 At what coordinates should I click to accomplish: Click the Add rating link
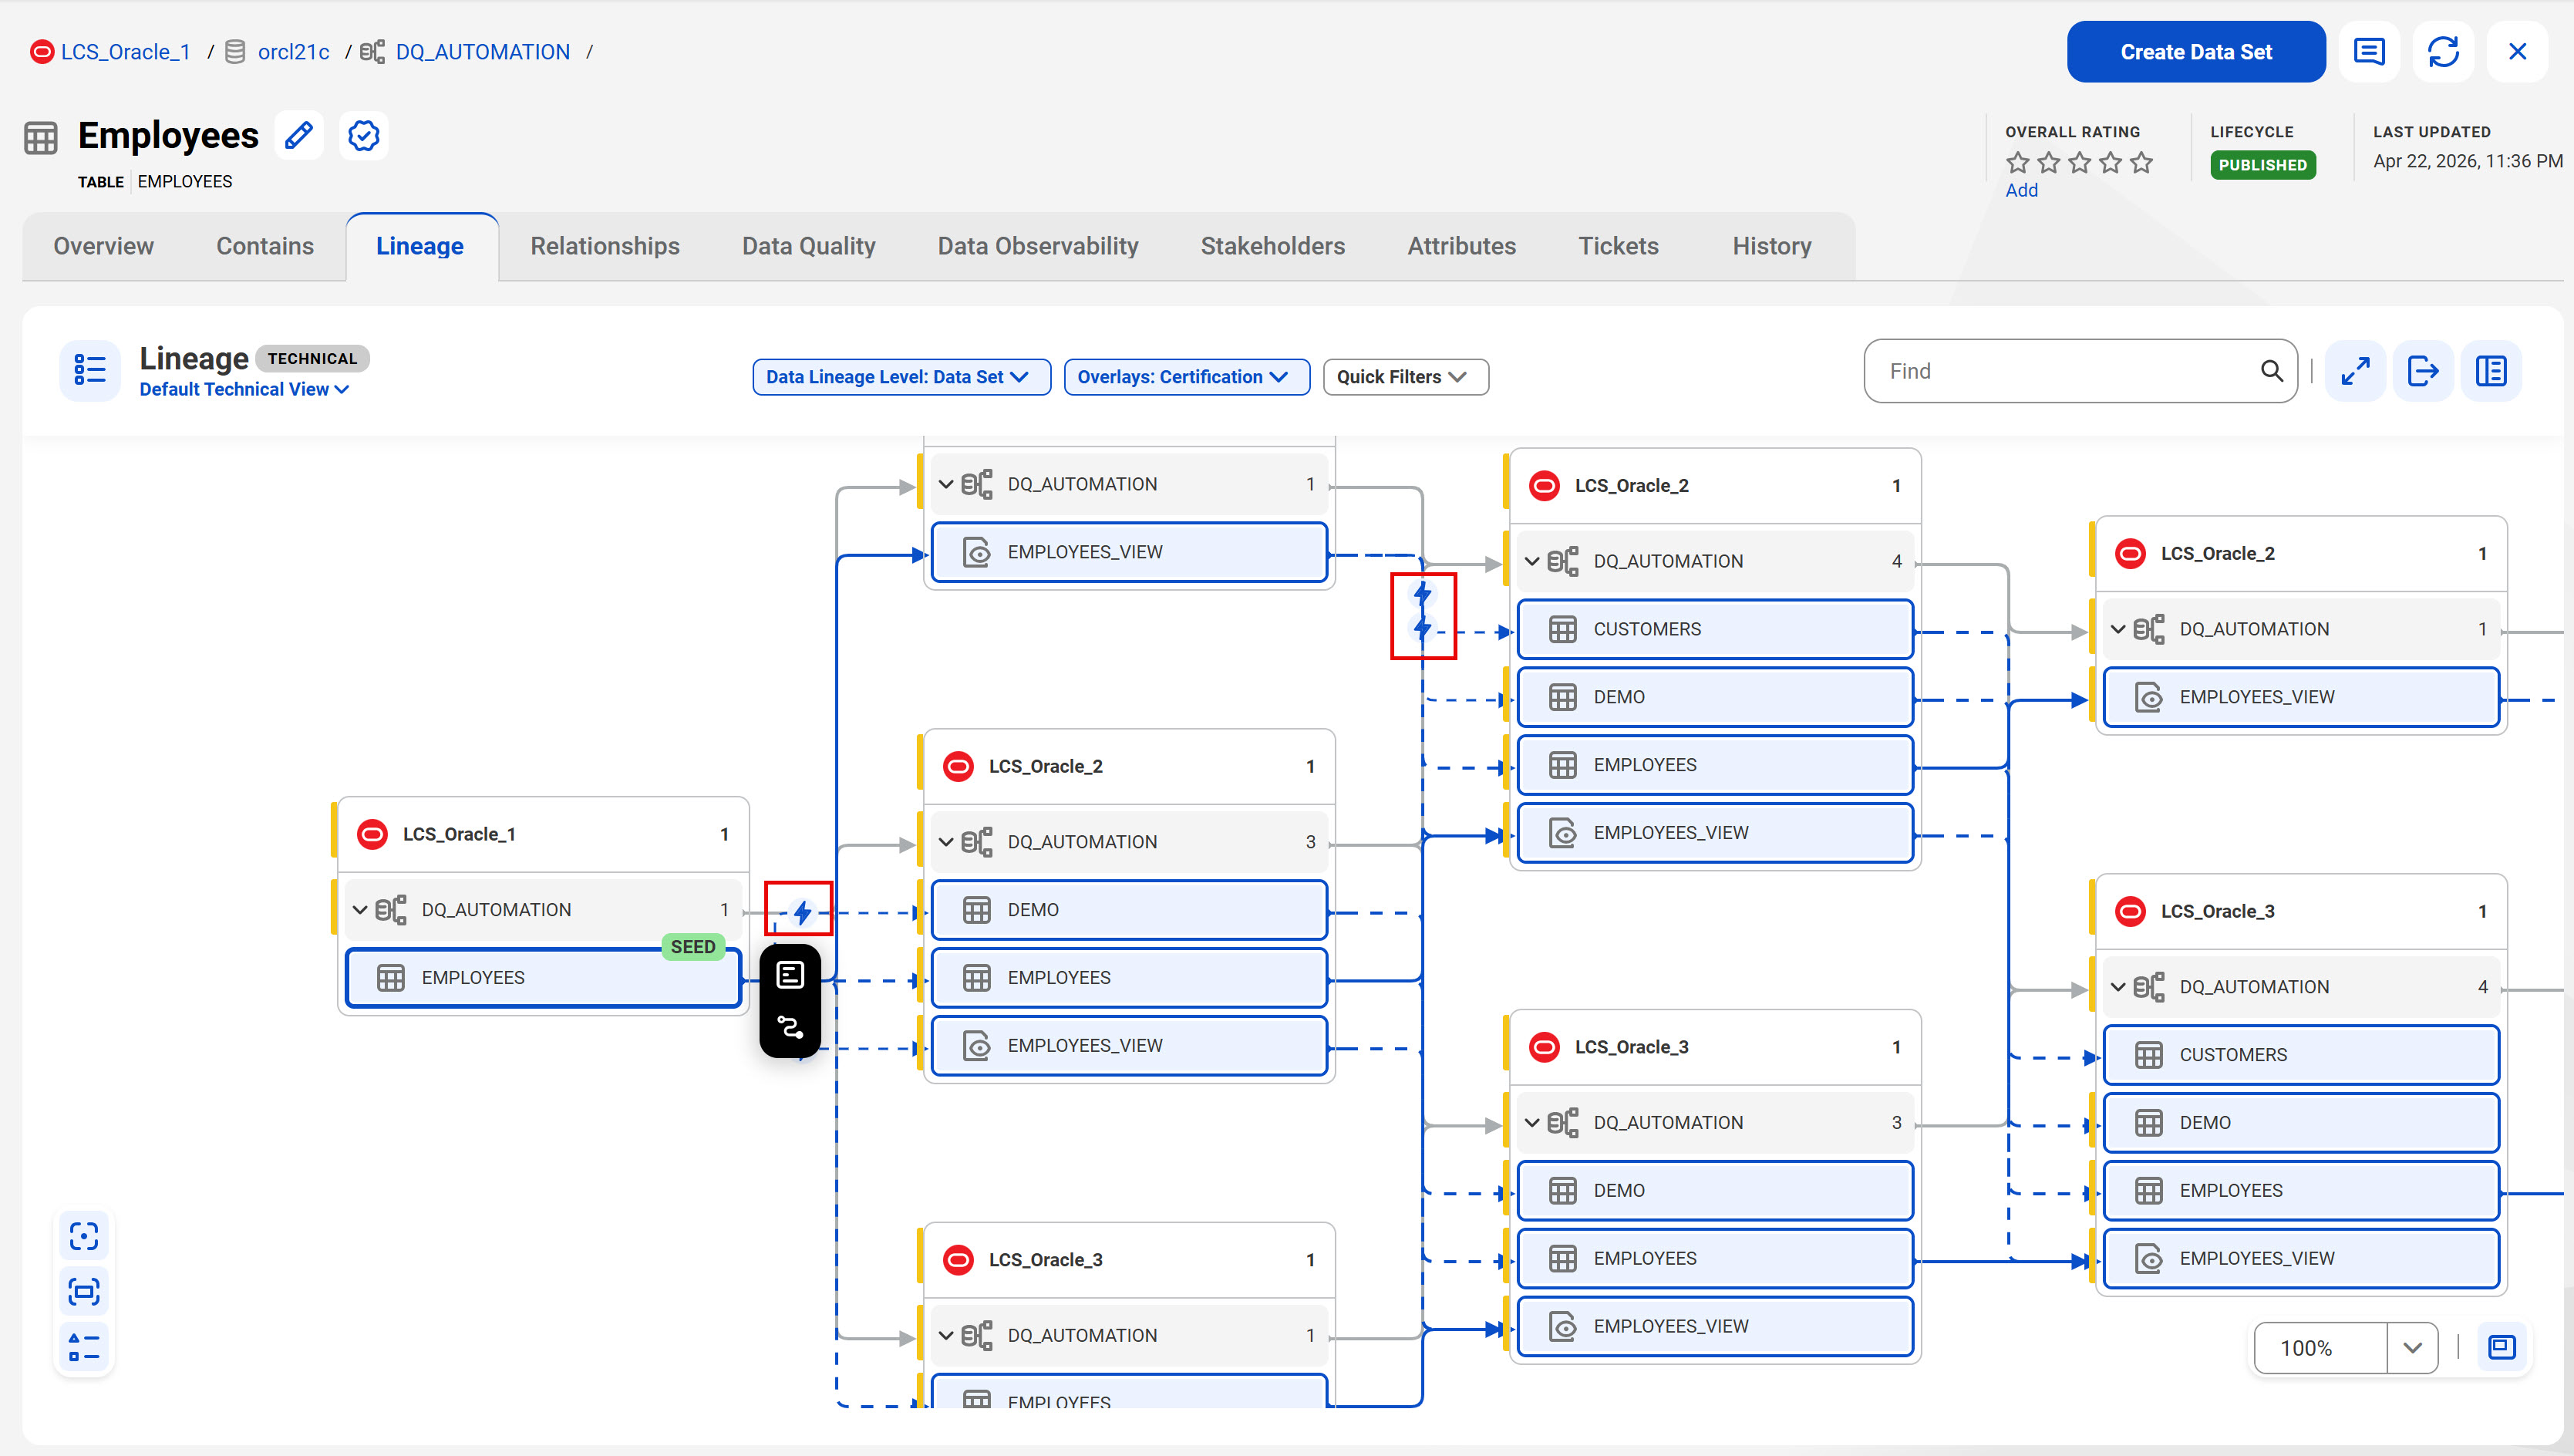(x=2021, y=190)
